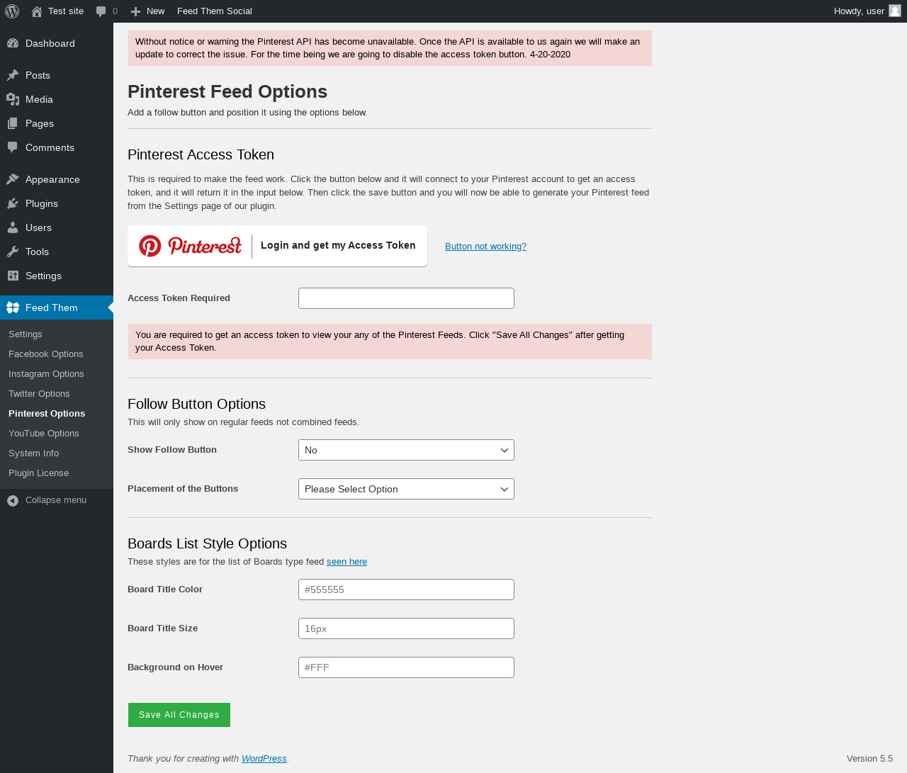Click the comments bubble icon in top bar
Screen dimensions: 907x773
[x=101, y=11]
